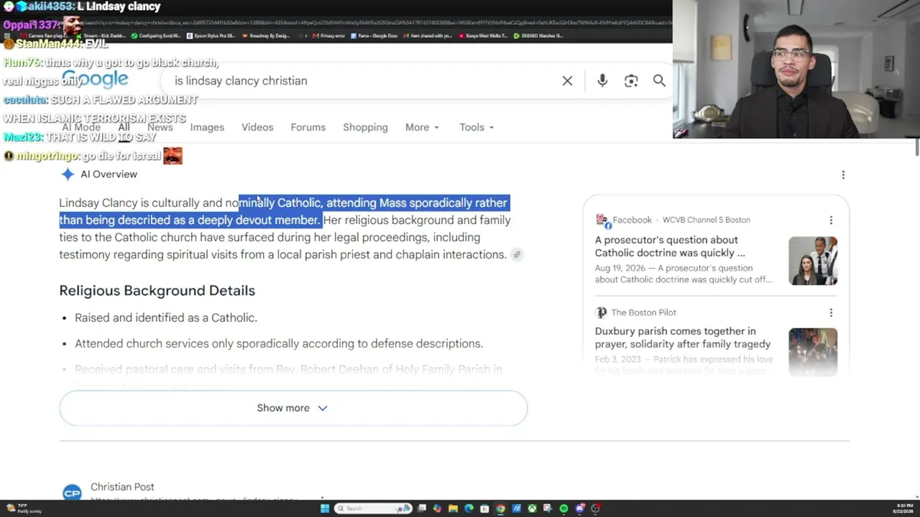
Task: Launch Microsoft Edge from the taskbar
Action: point(469,508)
